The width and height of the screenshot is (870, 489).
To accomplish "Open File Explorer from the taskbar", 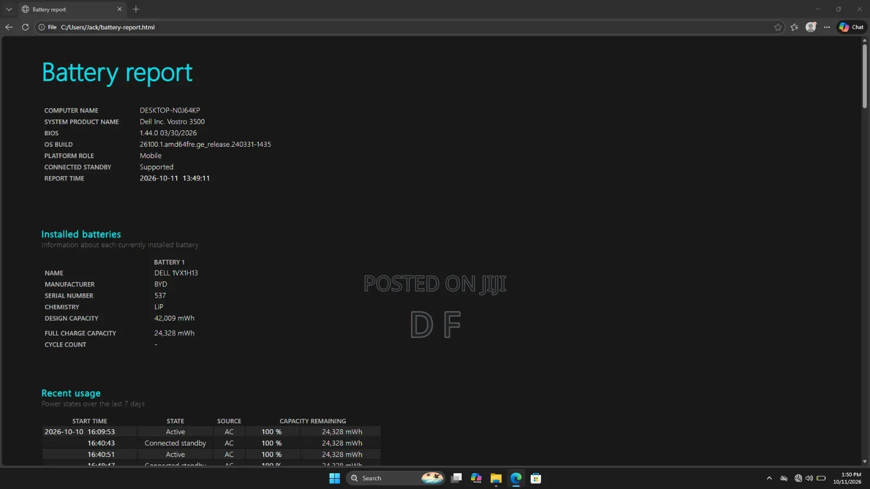I will pyautogui.click(x=496, y=478).
